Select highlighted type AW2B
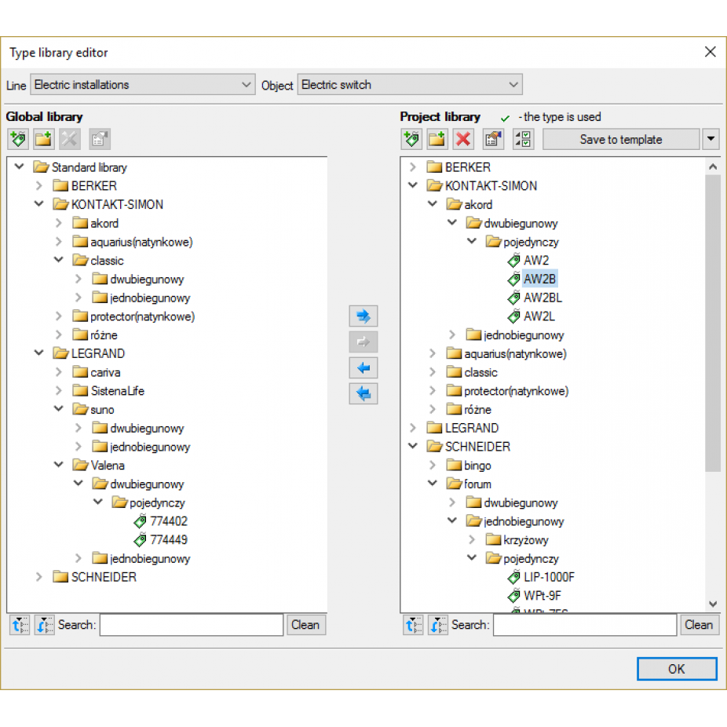727x727 pixels. point(539,279)
